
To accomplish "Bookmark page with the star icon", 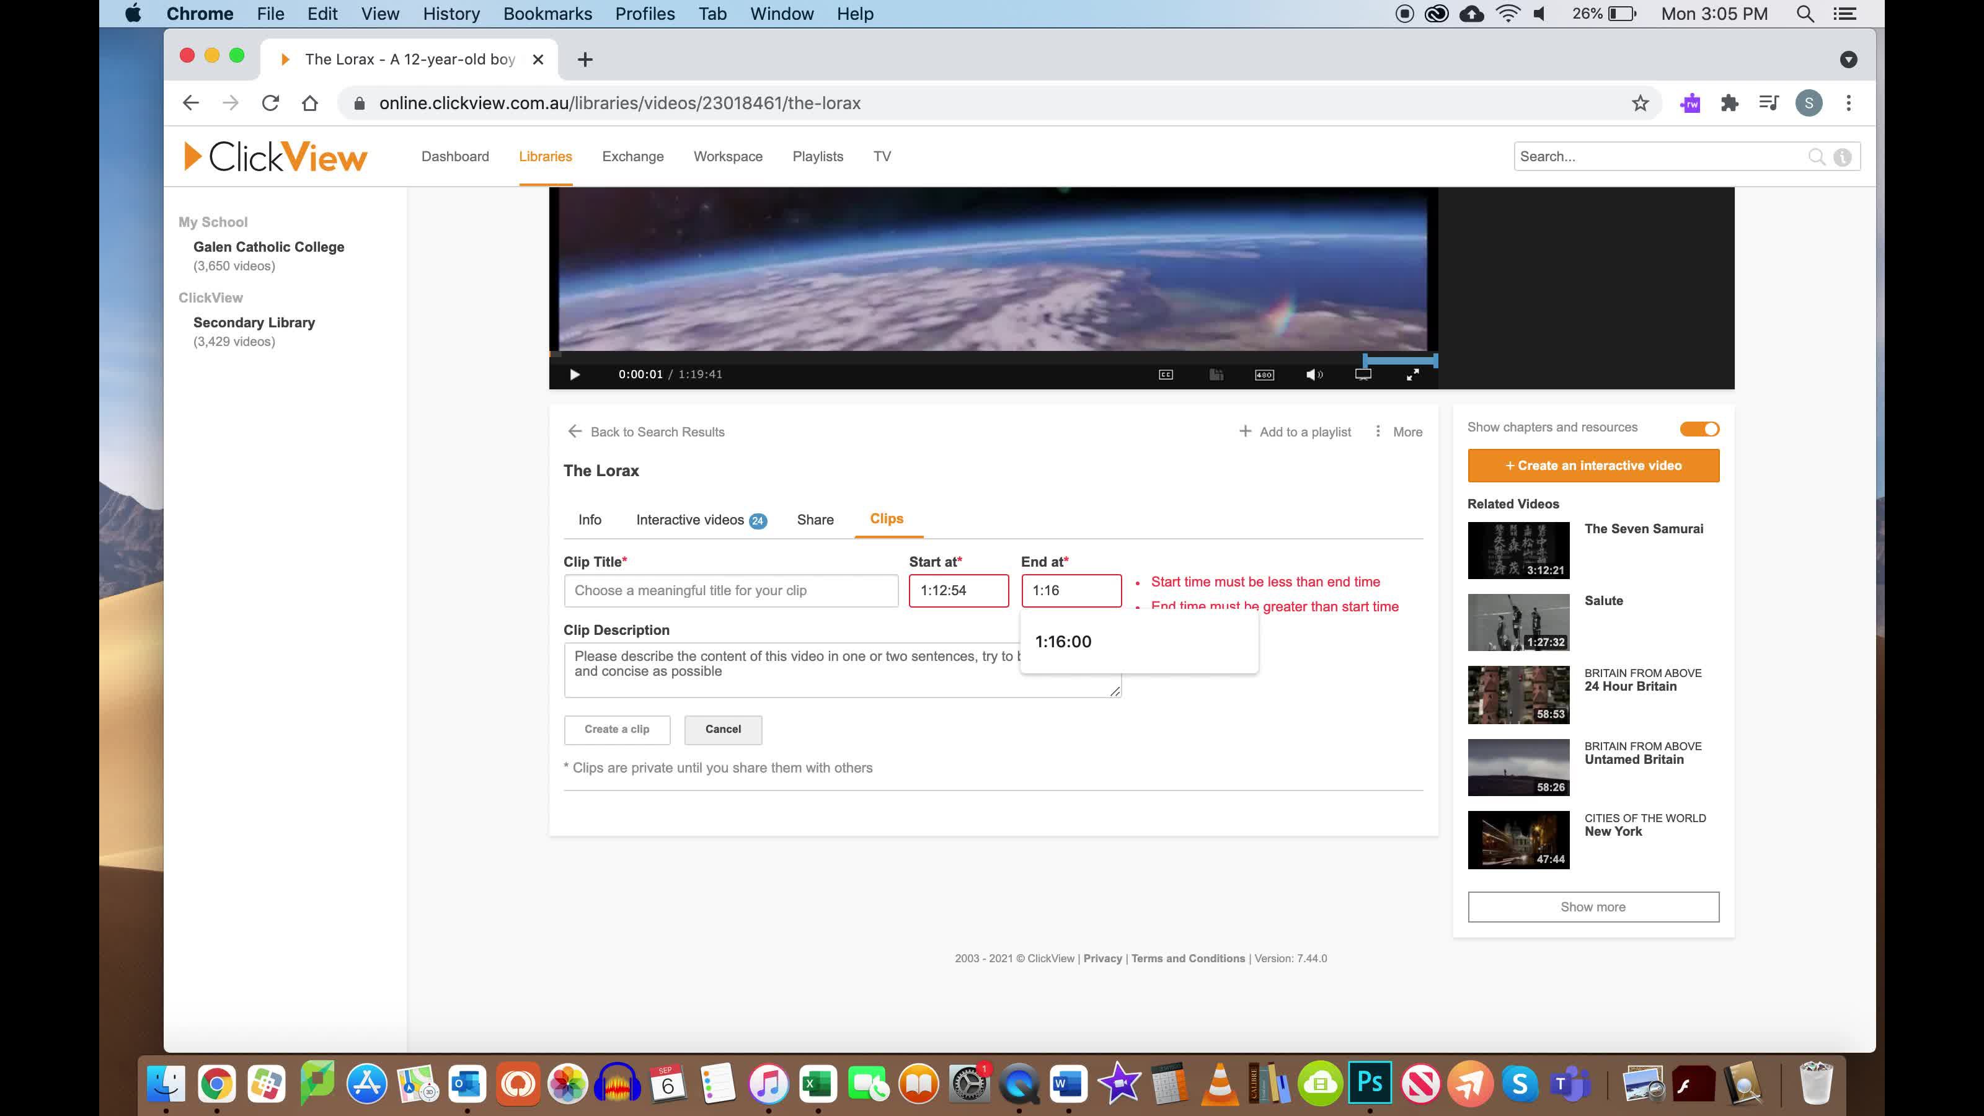I will click(x=1640, y=103).
